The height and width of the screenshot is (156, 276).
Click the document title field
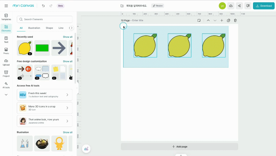tap(136, 6)
